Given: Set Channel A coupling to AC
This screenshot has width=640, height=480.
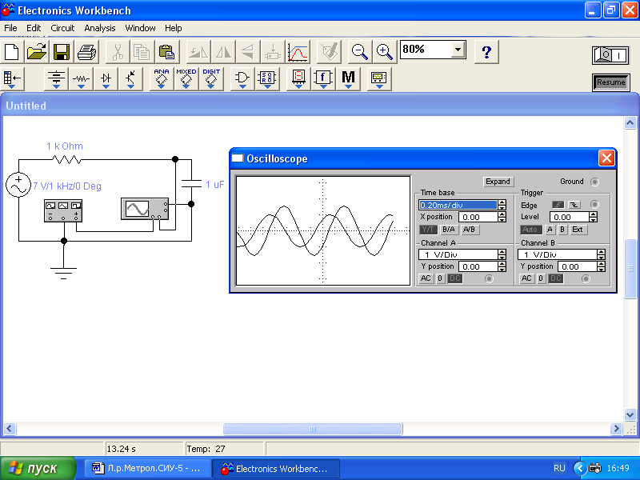Looking at the screenshot, I should [426, 278].
